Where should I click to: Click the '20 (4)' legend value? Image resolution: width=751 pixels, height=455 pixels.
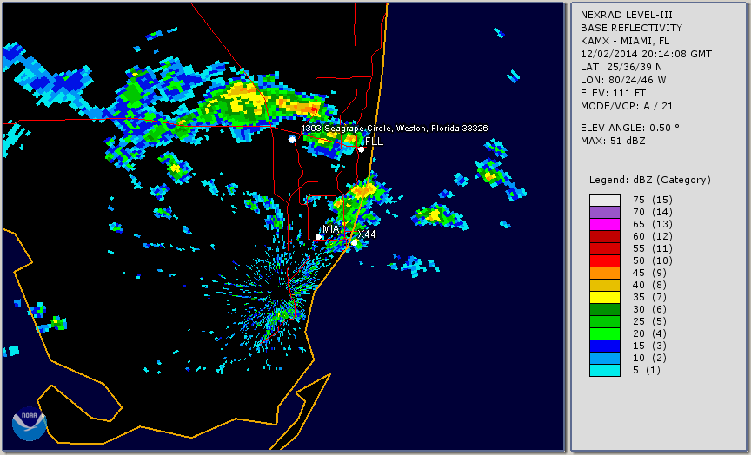pos(649,334)
